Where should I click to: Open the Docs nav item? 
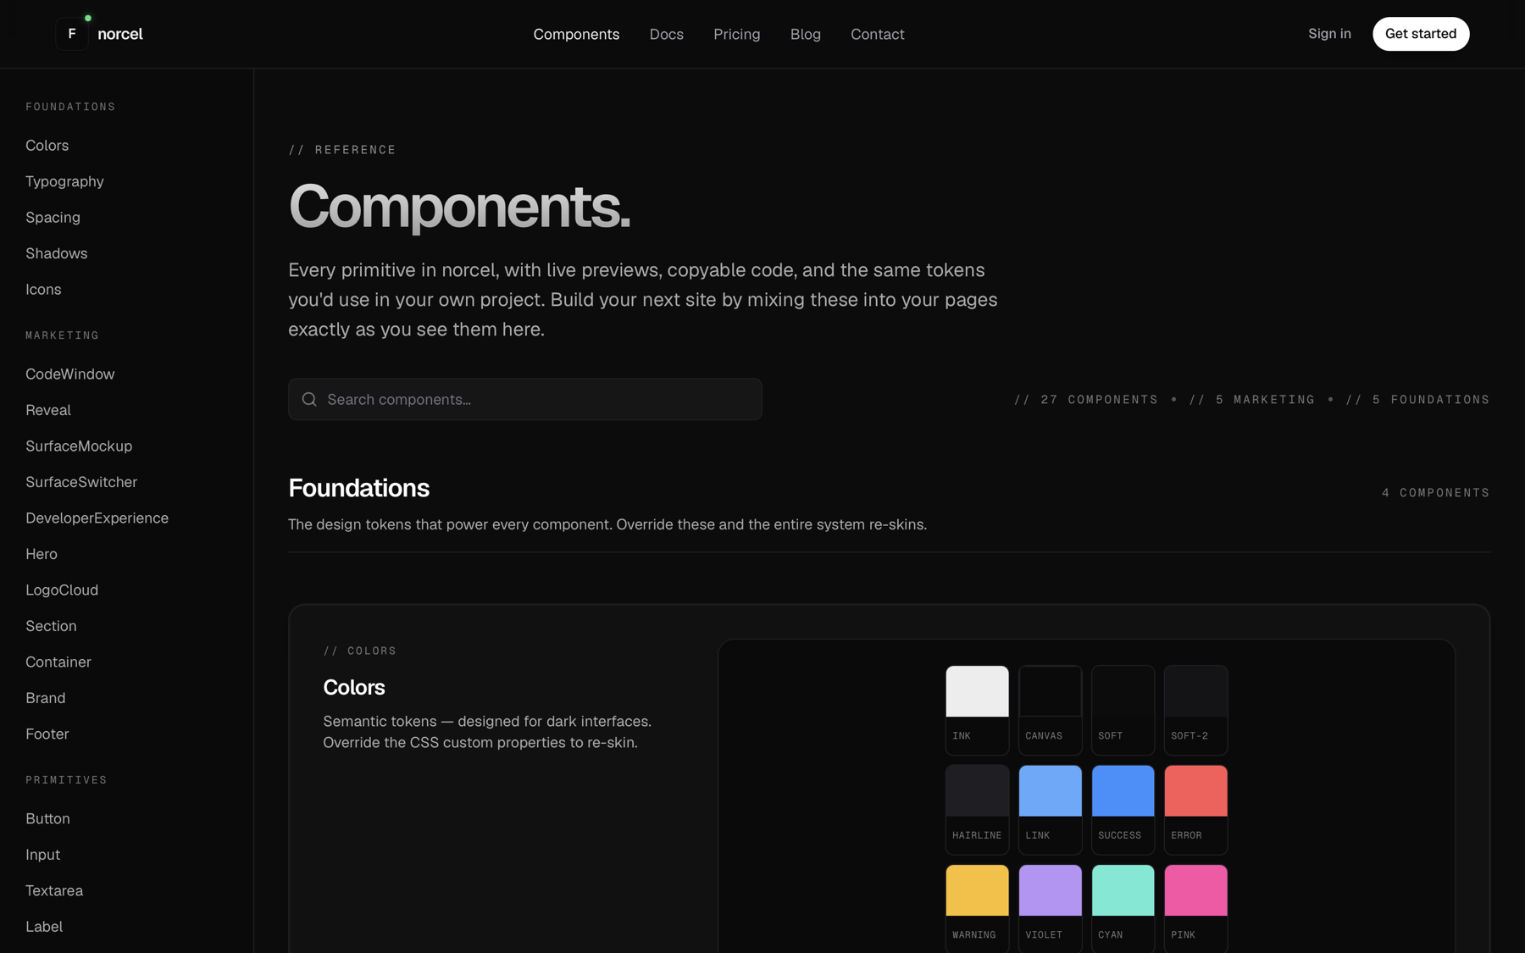666,34
